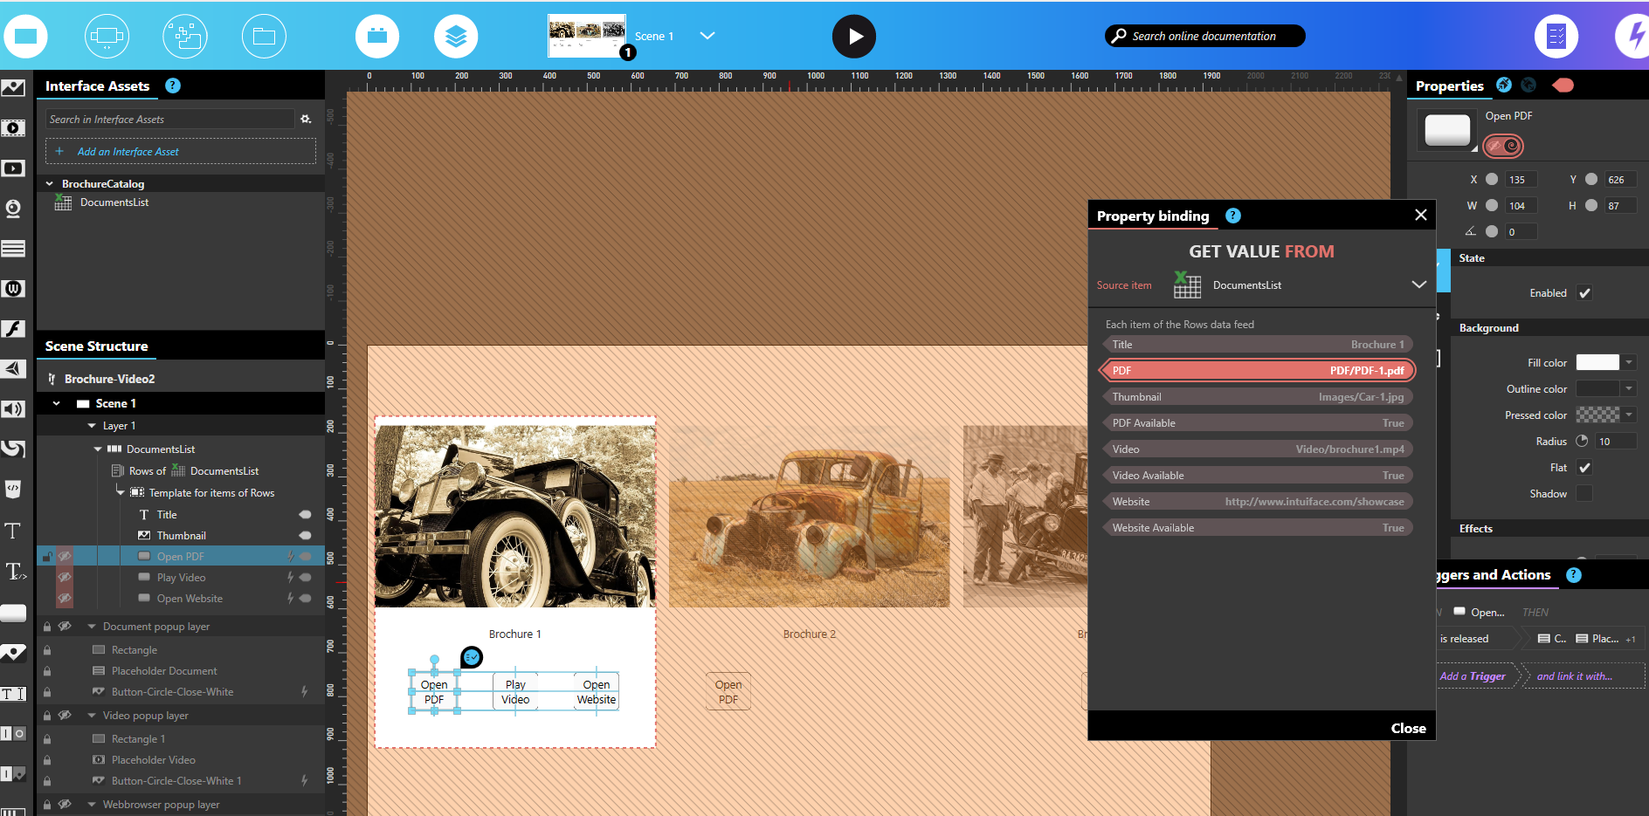Collapse DocumentsList collection node
Viewport: 1649px width, 816px height.
click(98, 449)
